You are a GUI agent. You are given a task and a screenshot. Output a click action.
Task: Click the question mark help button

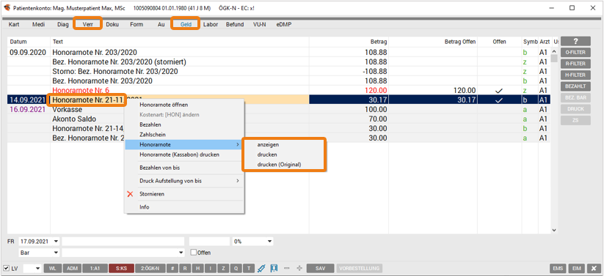[575, 41]
